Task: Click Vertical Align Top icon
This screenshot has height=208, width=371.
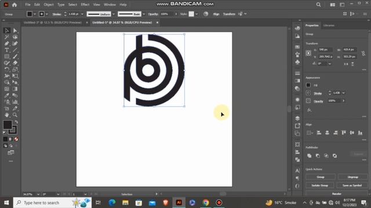Action: click(x=344, y=133)
